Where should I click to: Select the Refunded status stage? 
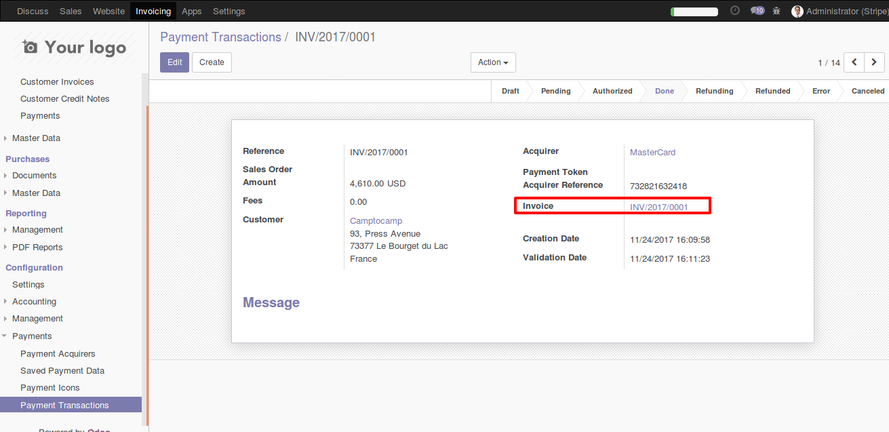[773, 91]
